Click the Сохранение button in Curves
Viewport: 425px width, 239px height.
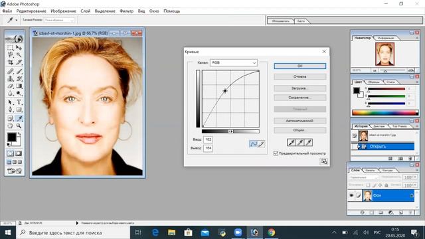click(x=299, y=98)
